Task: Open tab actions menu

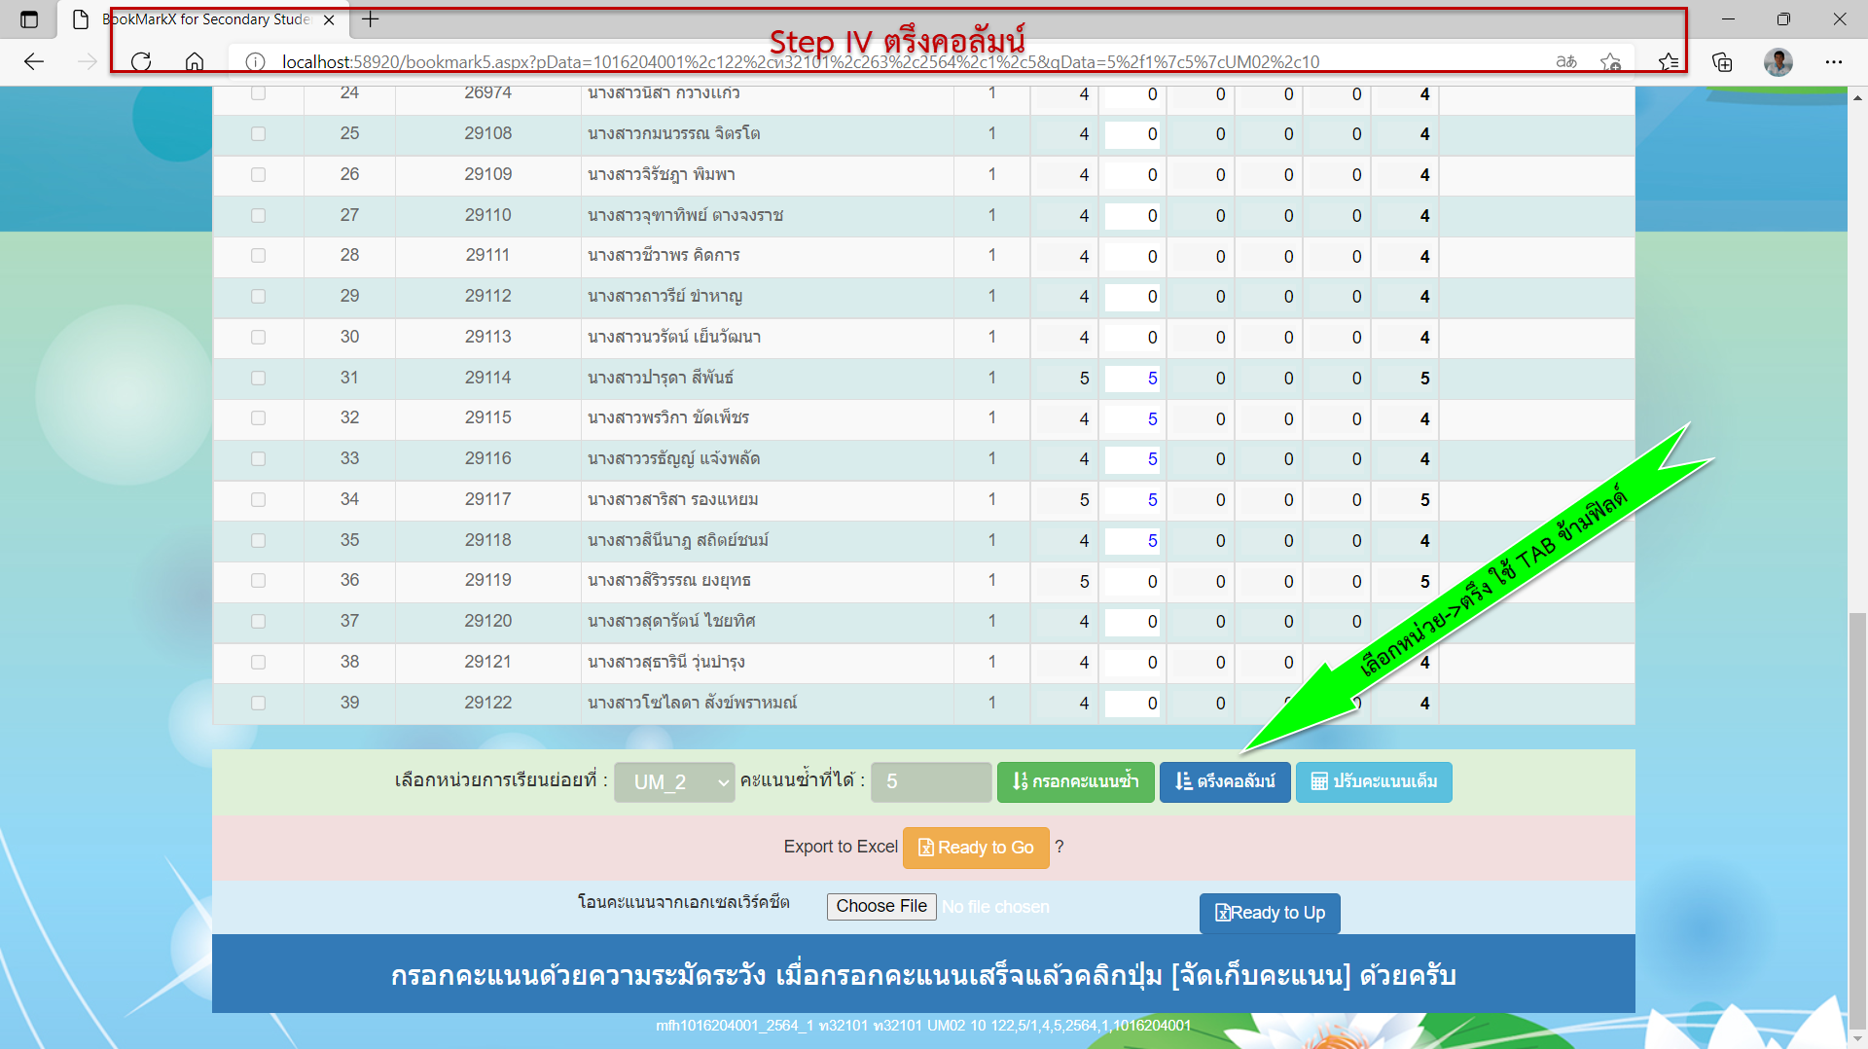Action: pos(29,19)
